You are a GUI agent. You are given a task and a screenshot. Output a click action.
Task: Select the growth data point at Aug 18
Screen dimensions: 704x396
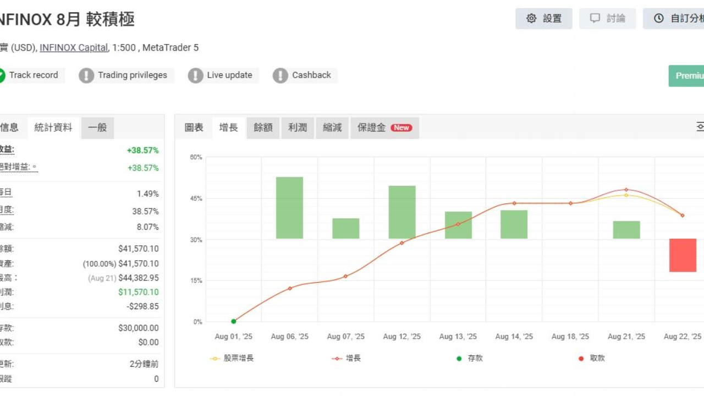point(570,203)
